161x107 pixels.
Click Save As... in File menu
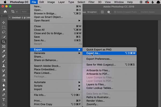click(56, 40)
